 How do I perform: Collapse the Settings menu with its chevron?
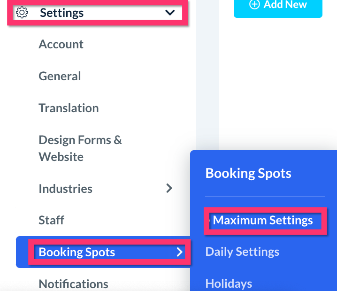point(170,13)
